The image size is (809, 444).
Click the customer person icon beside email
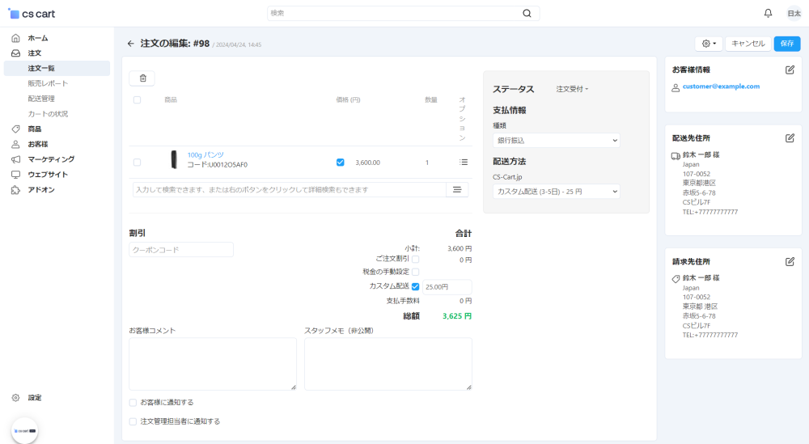coord(676,88)
